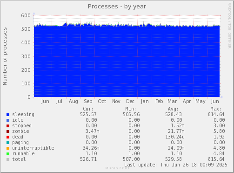Click zombie average value 21.77m
The height and width of the screenshot is (173, 234).
click(x=176, y=131)
